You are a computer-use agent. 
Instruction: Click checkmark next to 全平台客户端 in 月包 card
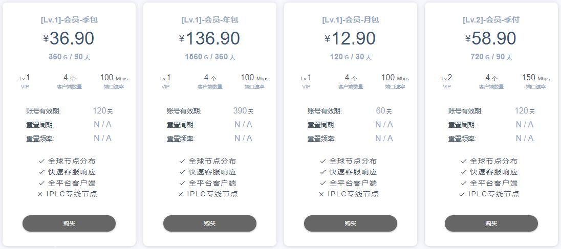(323, 183)
